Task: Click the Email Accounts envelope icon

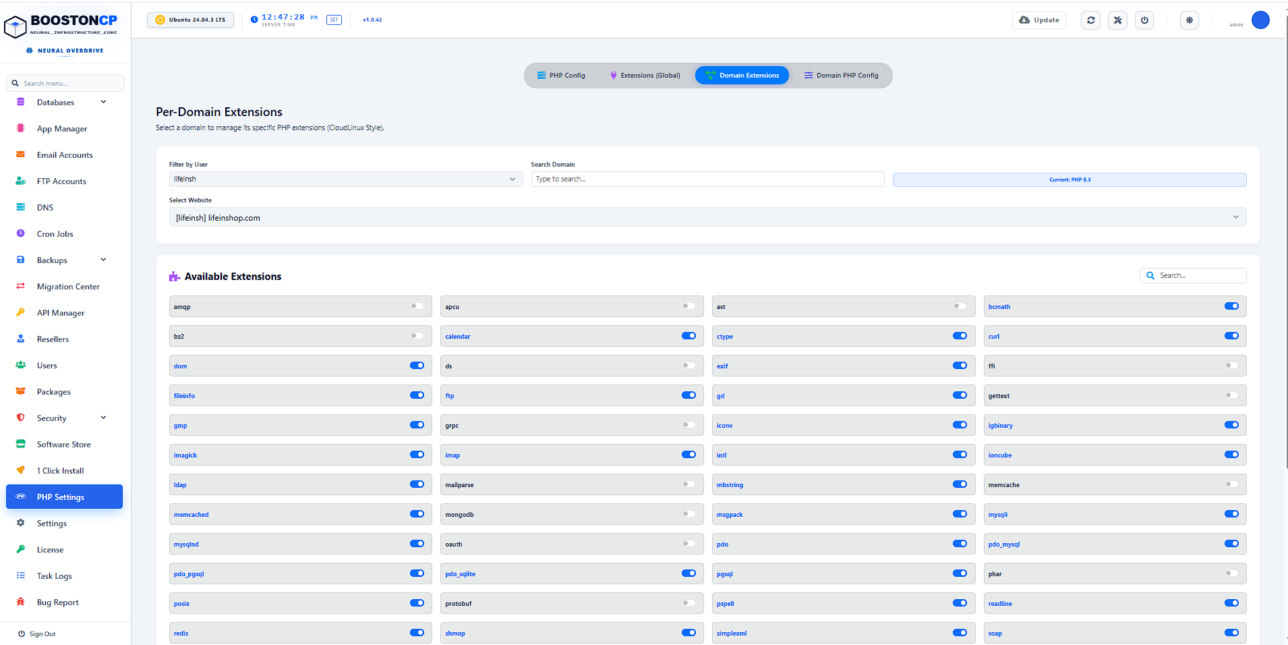Action: [x=21, y=155]
